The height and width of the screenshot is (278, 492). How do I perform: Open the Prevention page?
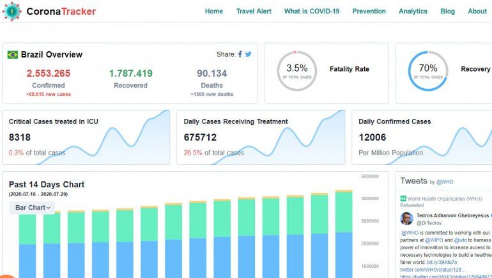click(x=369, y=12)
